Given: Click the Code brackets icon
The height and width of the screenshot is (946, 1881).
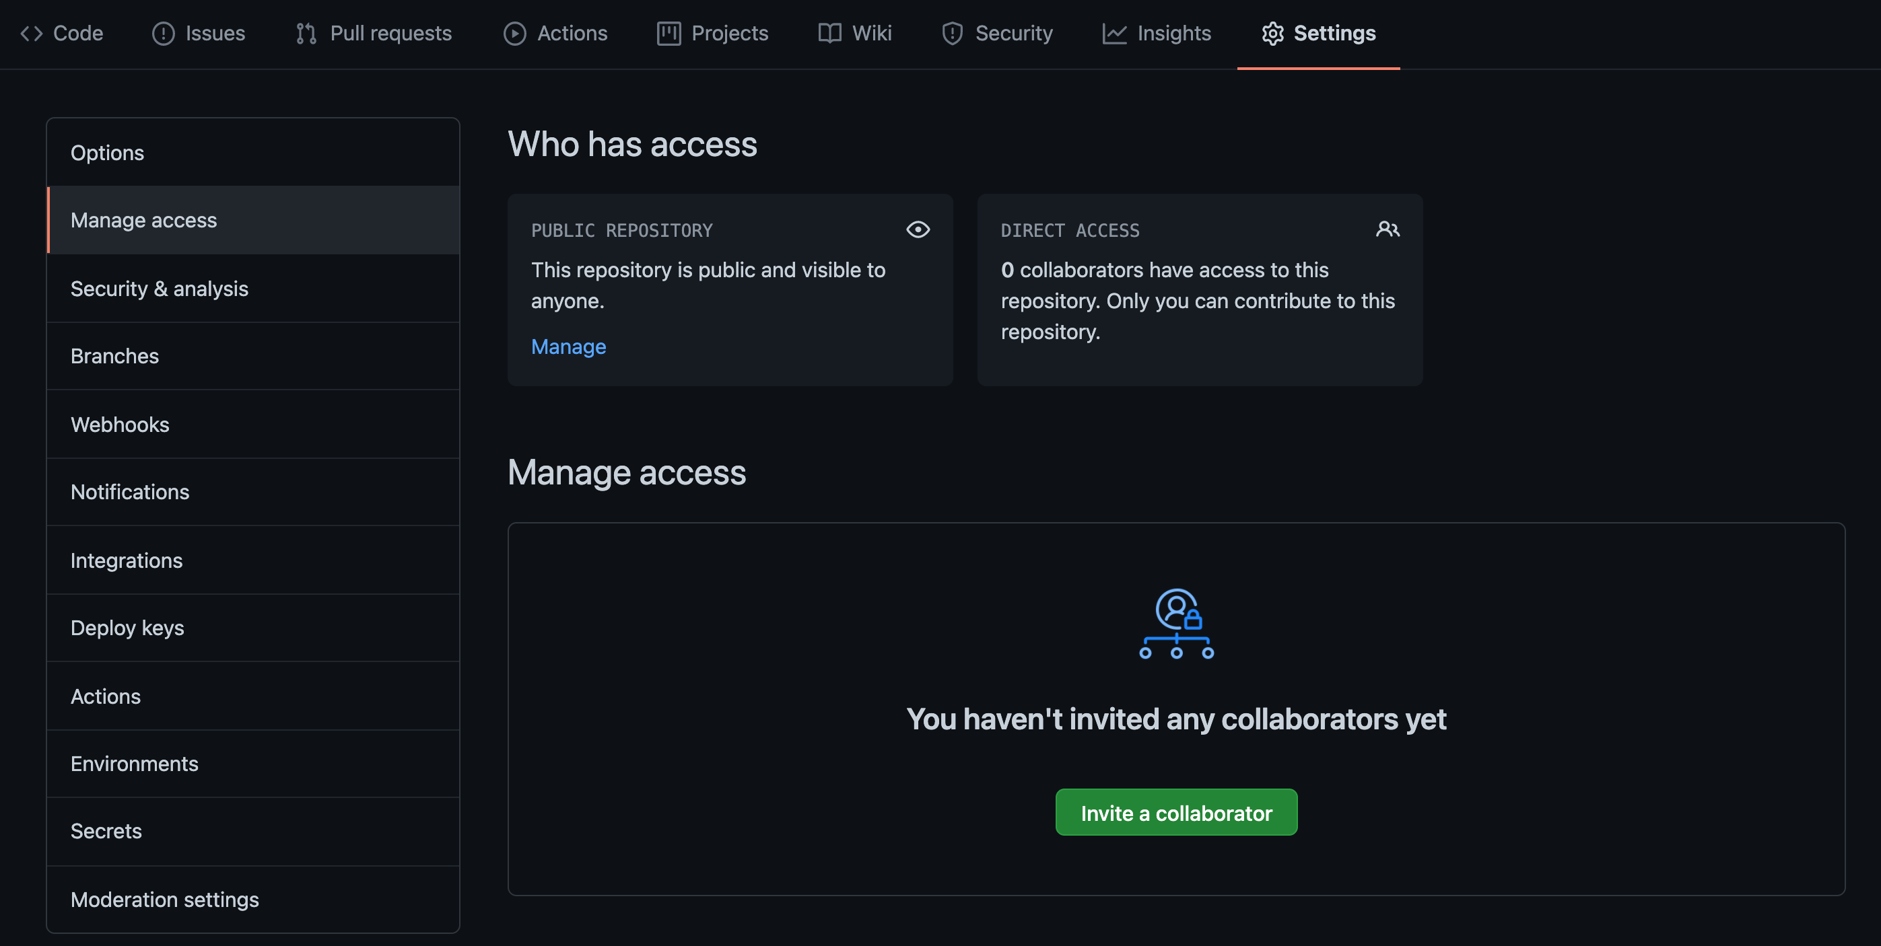Looking at the screenshot, I should [32, 34].
